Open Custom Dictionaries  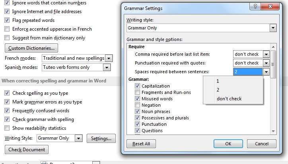(x=31, y=49)
